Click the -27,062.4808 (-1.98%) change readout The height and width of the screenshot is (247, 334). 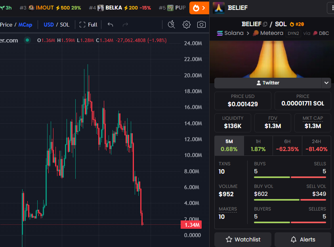click(x=141, y=40)
